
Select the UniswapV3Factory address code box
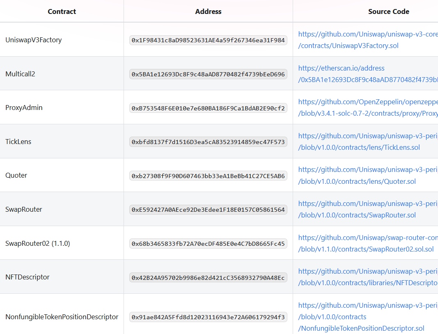208,40
